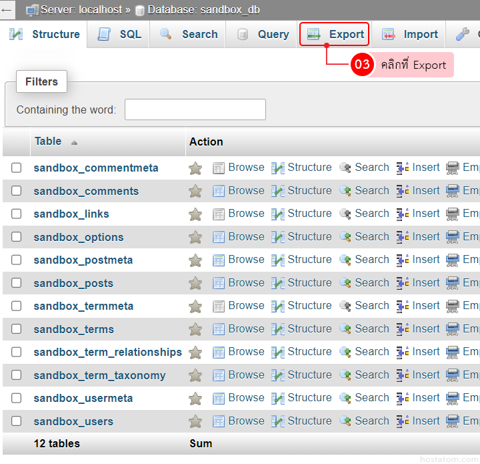Click the back arrow in the navigation panel
Screen dimensions: 480x464
[x=7, y=10]
